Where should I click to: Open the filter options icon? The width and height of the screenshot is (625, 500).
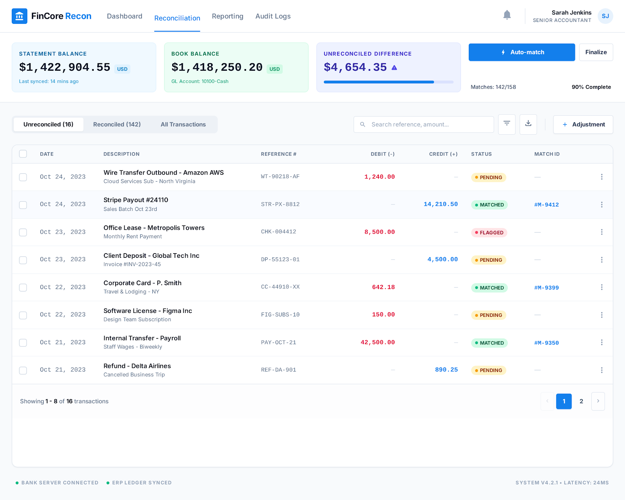tap(507, 124)
